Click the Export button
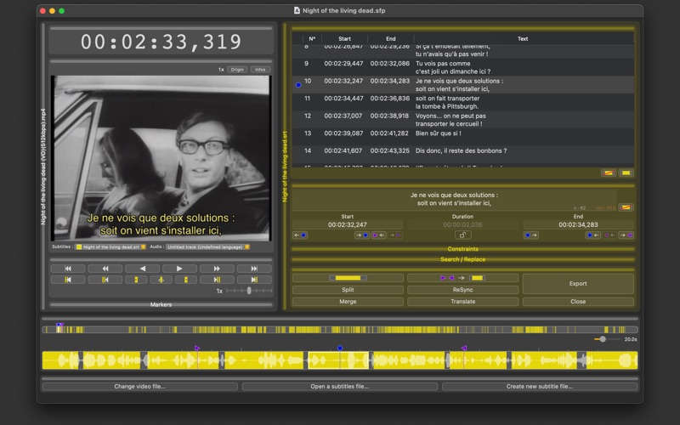The image size is (680, 425). point(578,284)
